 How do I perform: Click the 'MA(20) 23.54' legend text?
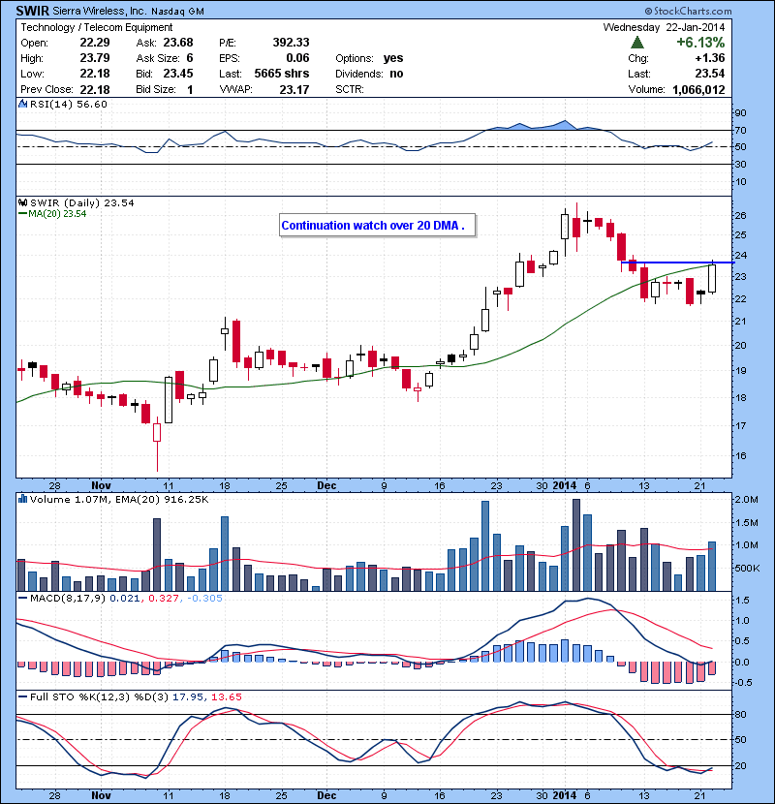click(x=57, y=214)
